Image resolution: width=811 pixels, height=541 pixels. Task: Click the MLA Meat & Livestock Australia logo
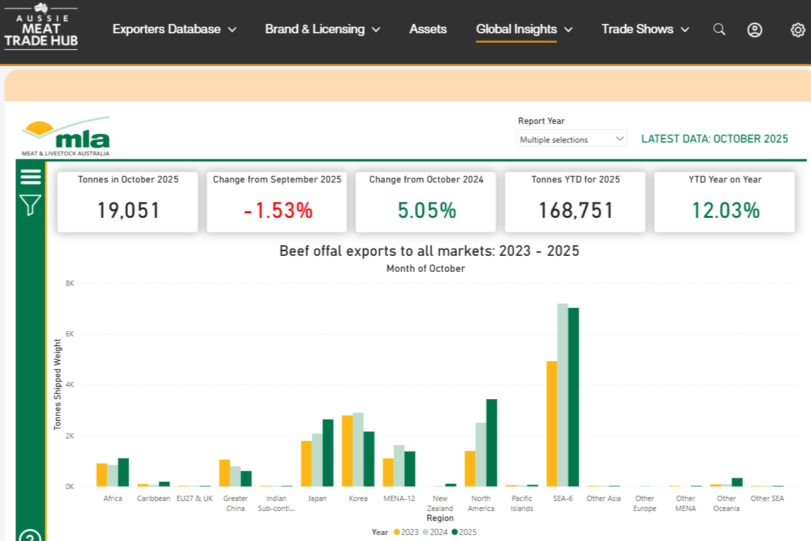(66, 137)
